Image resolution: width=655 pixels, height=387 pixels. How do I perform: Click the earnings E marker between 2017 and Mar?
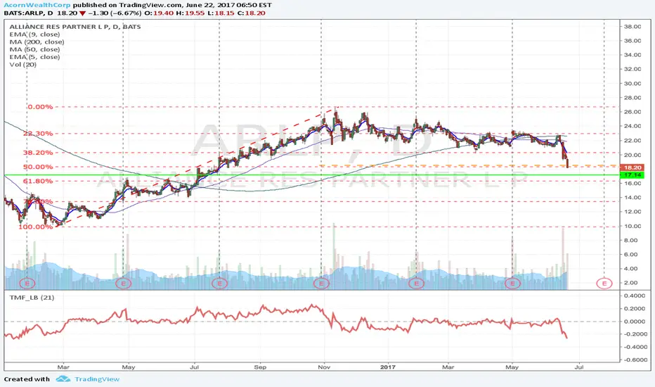[416, 284]
